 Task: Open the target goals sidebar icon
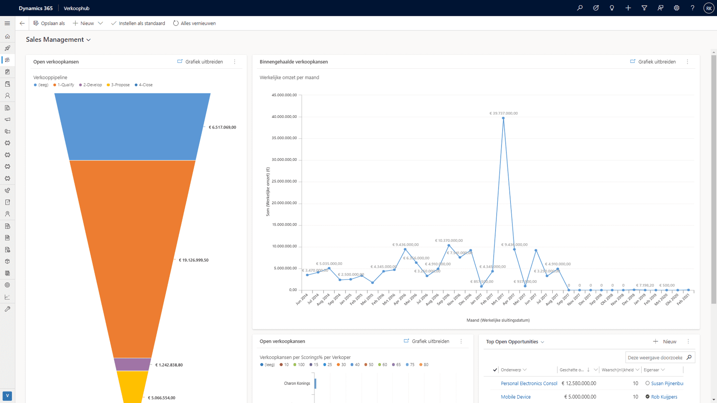tap(7, 285)
